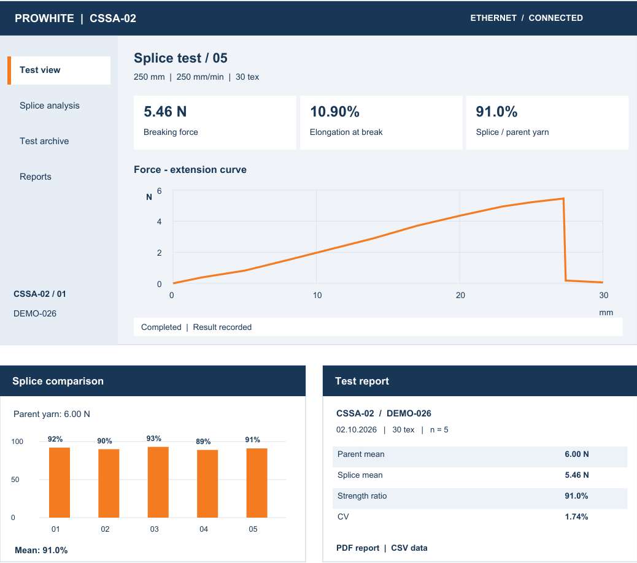Select the 250 mm/min speed value

click(200, 77)
